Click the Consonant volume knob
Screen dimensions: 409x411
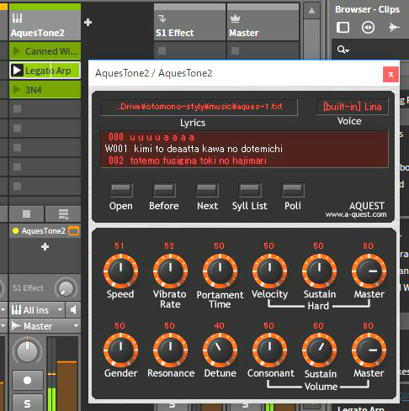[269, 350]
